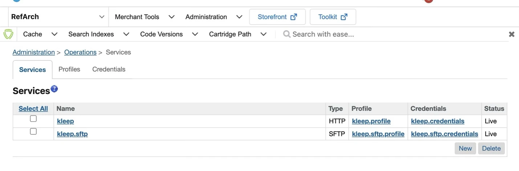This screenshot has height=171, width=519.
Task: Switch to the Profiles tab
Action: [69, 69]
